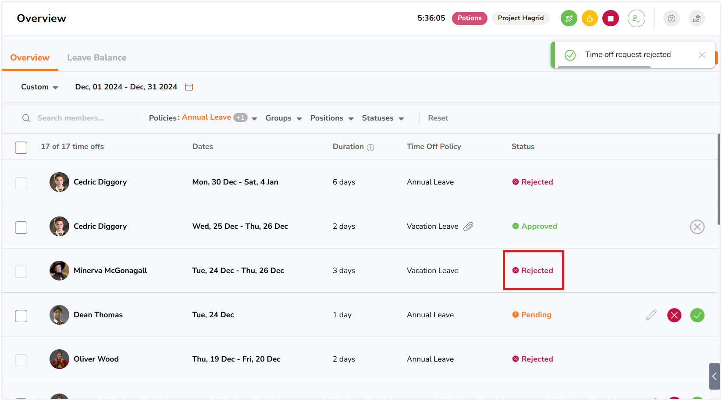Screen dimensions: 722x401
Task: Expand the Statuses filter dropdown
Action: (382, 118)
